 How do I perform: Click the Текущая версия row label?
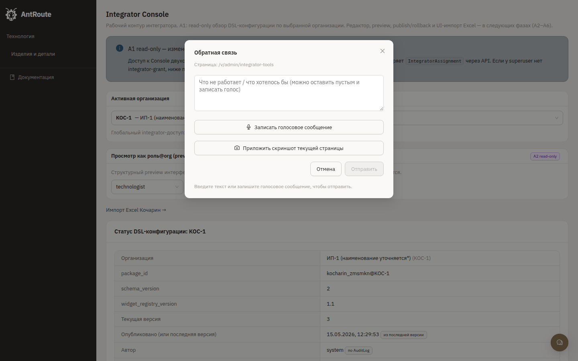click(x=141, y=319)
